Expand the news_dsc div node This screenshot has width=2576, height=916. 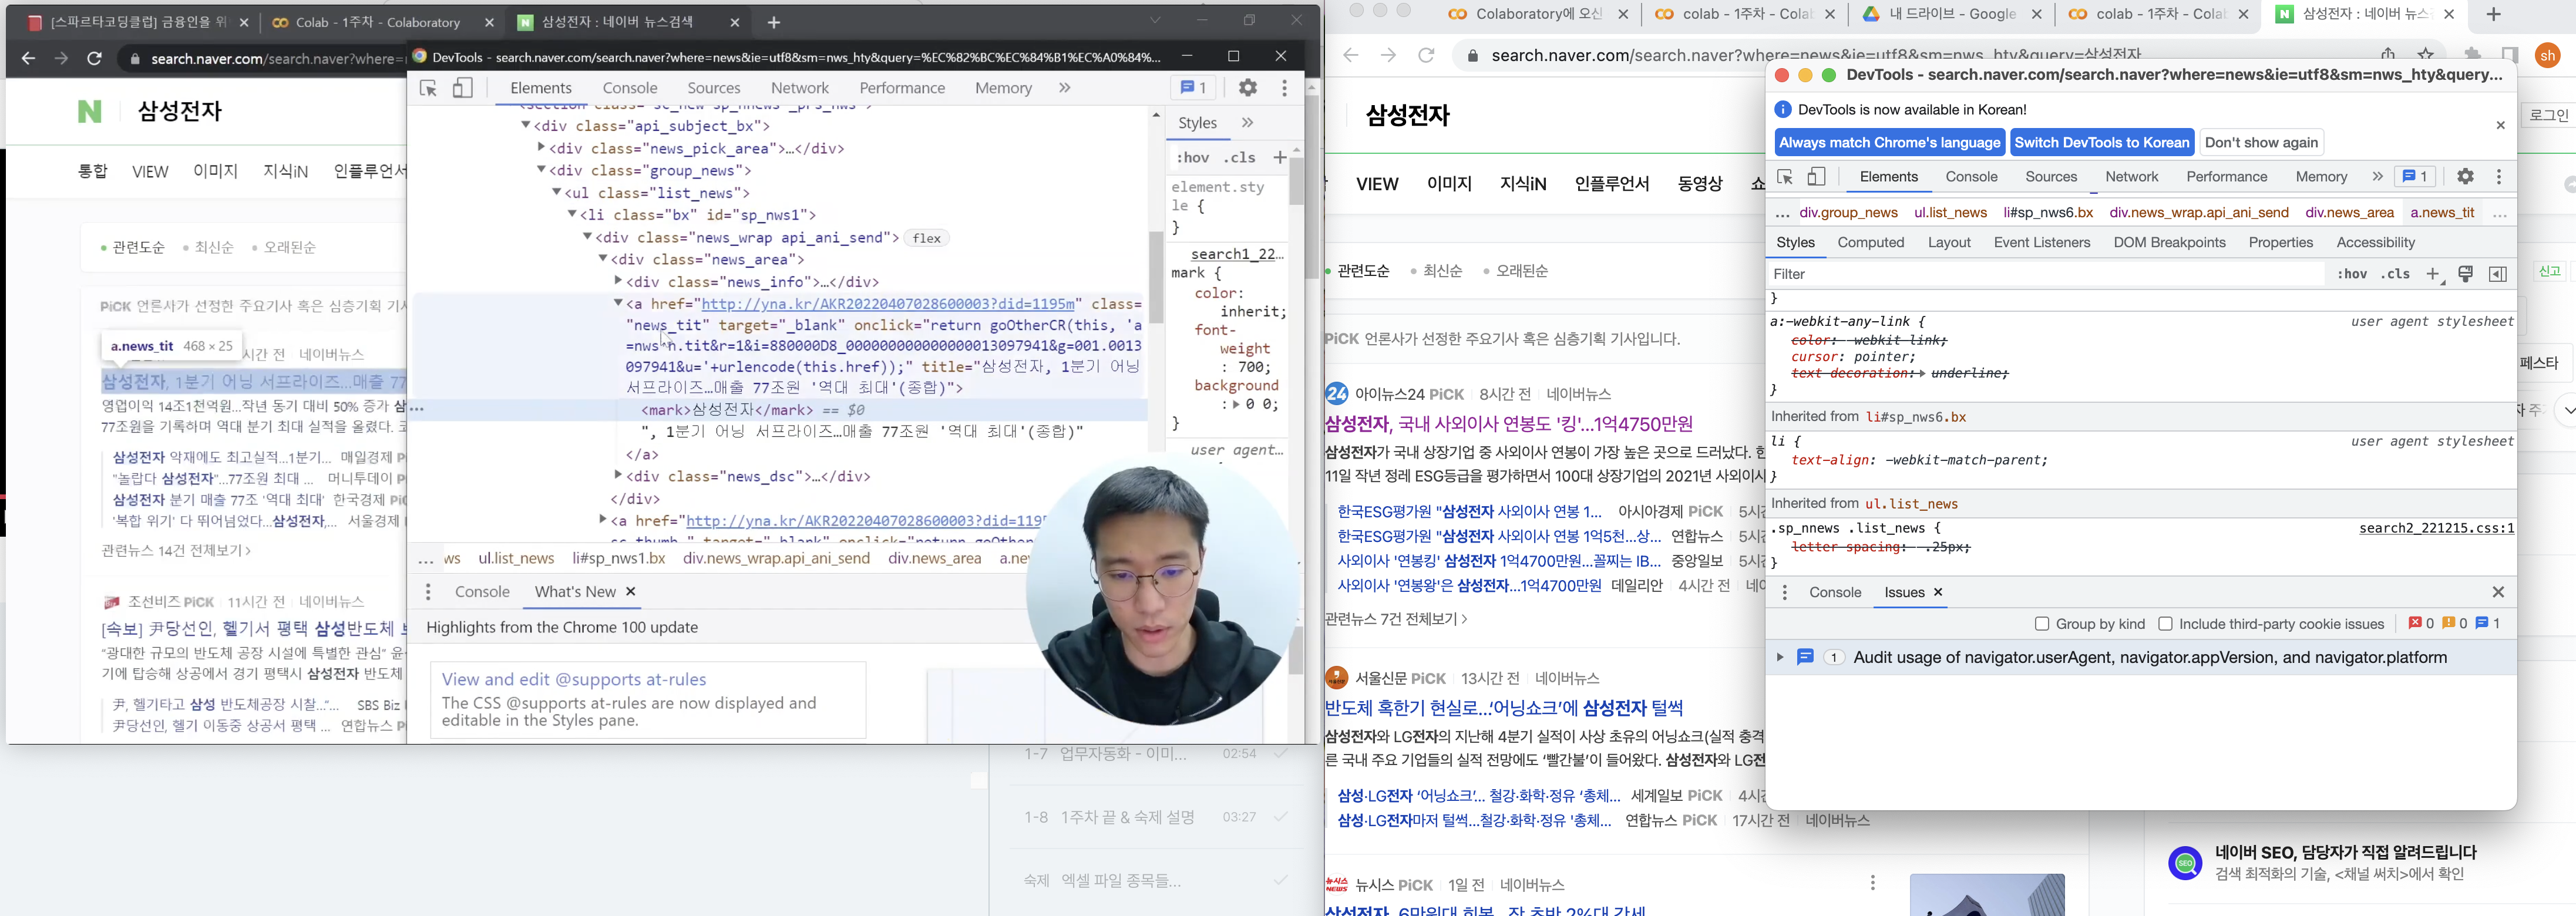pos(618,476)
